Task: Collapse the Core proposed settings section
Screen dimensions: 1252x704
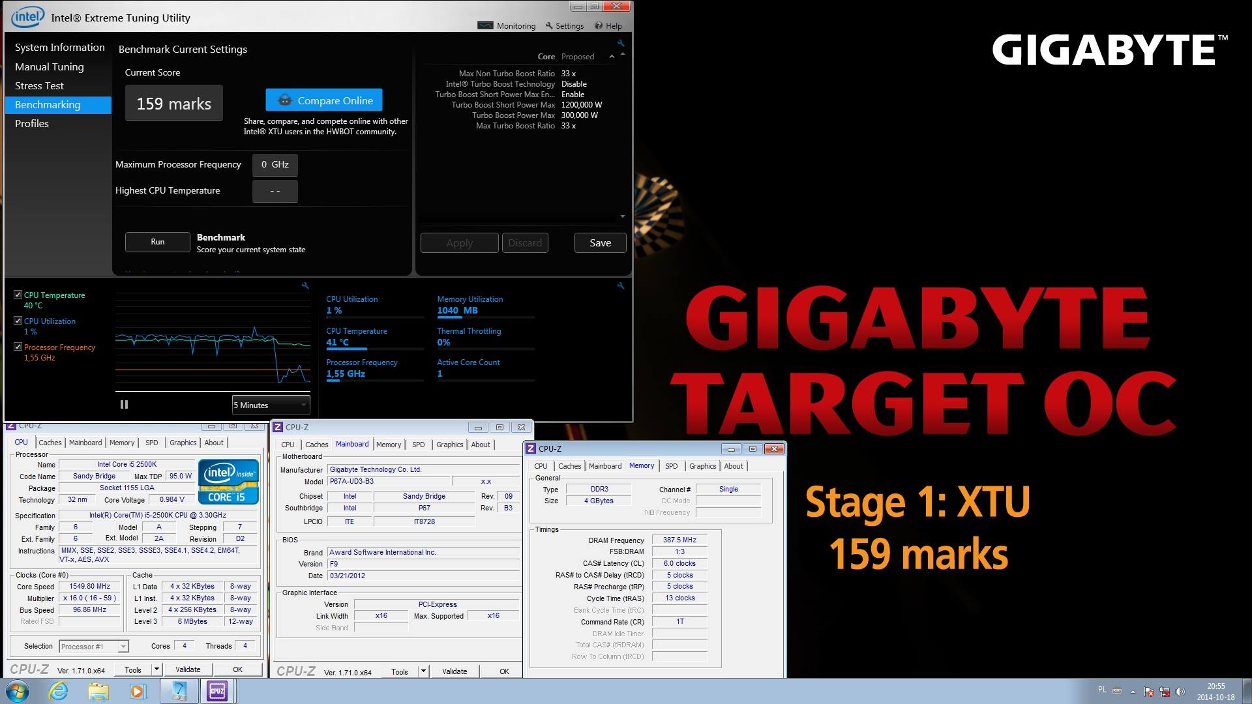Action: coord(612,57)
